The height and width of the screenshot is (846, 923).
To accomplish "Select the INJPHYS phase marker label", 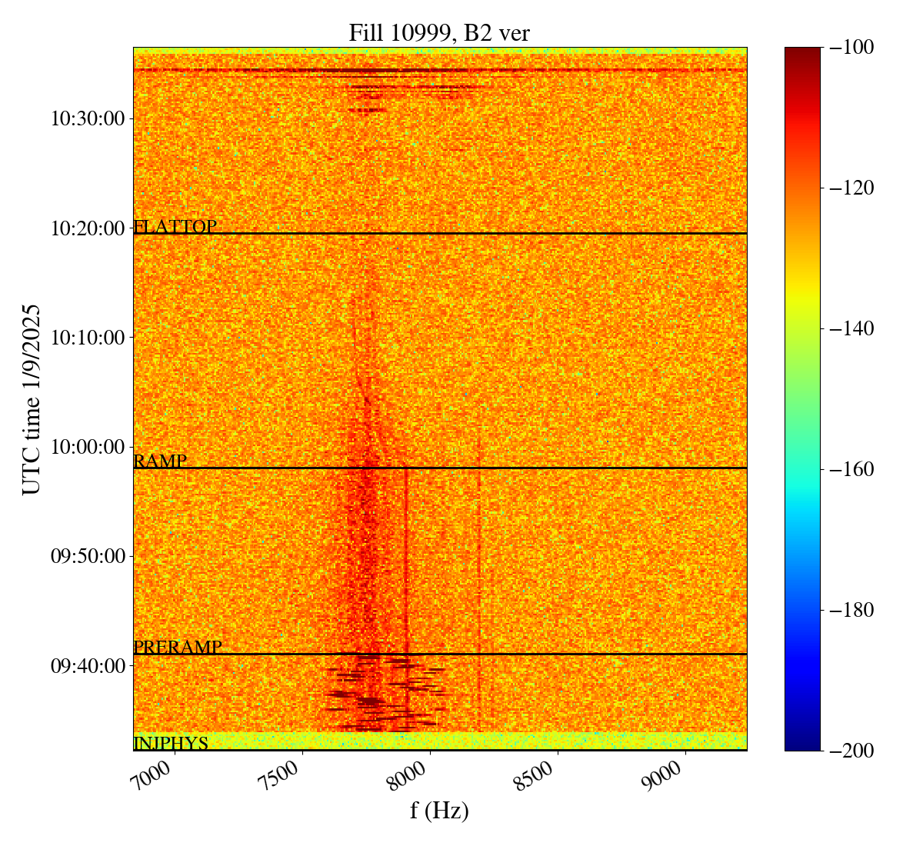I will click(171, 744).
